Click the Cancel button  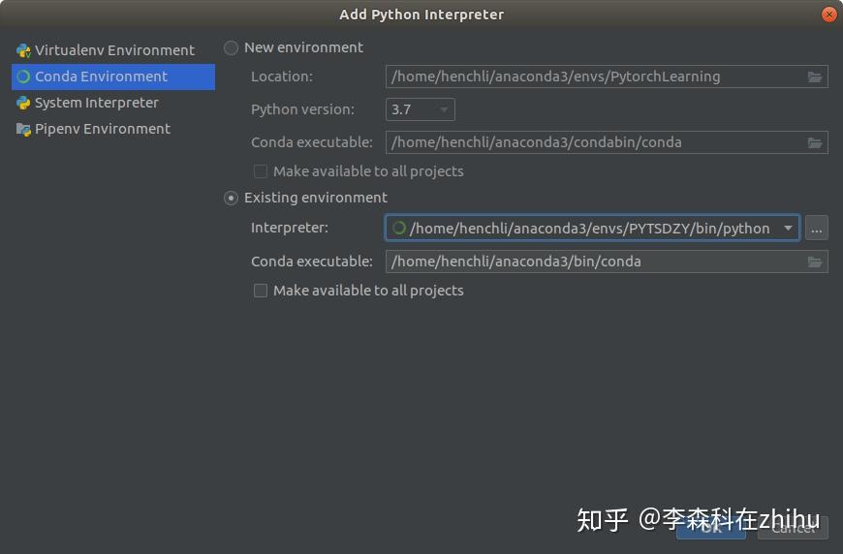coord(793,528)
